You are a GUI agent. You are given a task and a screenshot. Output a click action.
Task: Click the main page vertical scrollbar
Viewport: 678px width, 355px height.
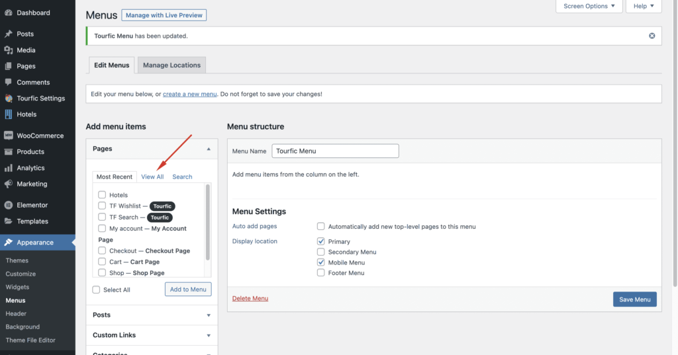[x=675, y=143]
